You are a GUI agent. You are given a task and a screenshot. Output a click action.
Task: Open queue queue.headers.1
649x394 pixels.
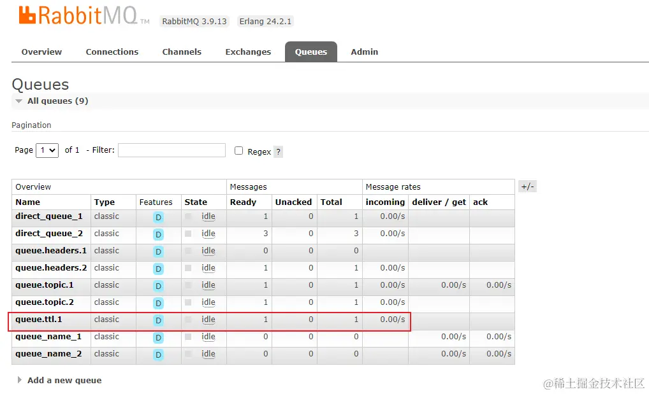pos(51,251)
